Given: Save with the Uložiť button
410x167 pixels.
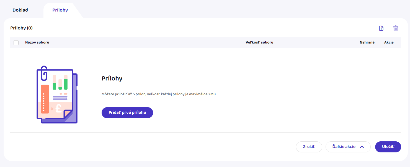Looking at the screenshot, I should 388,147.
